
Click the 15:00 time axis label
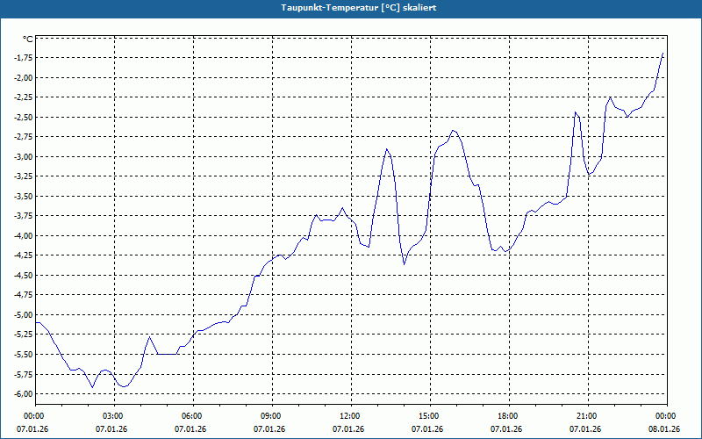[430, 416]
